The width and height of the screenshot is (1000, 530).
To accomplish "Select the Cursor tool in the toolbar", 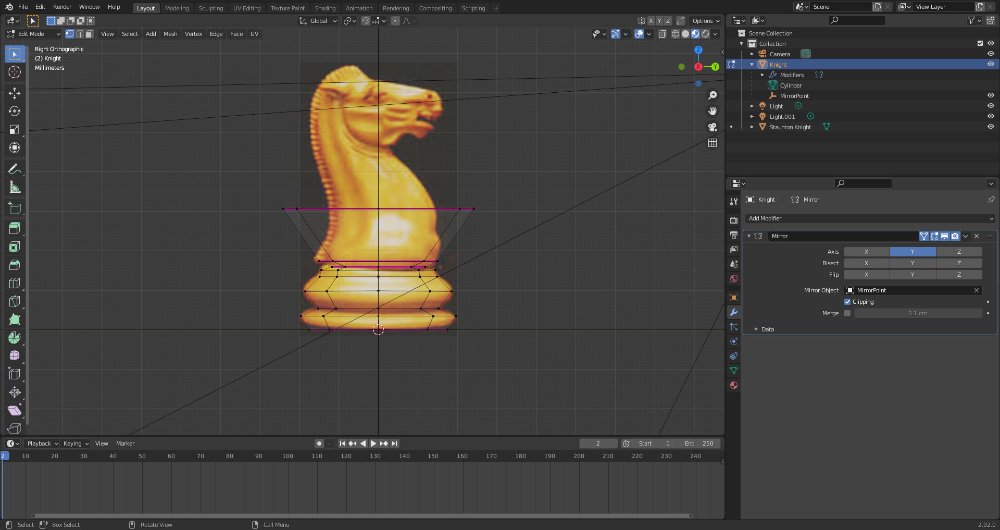I will click(x=15, y=72).
